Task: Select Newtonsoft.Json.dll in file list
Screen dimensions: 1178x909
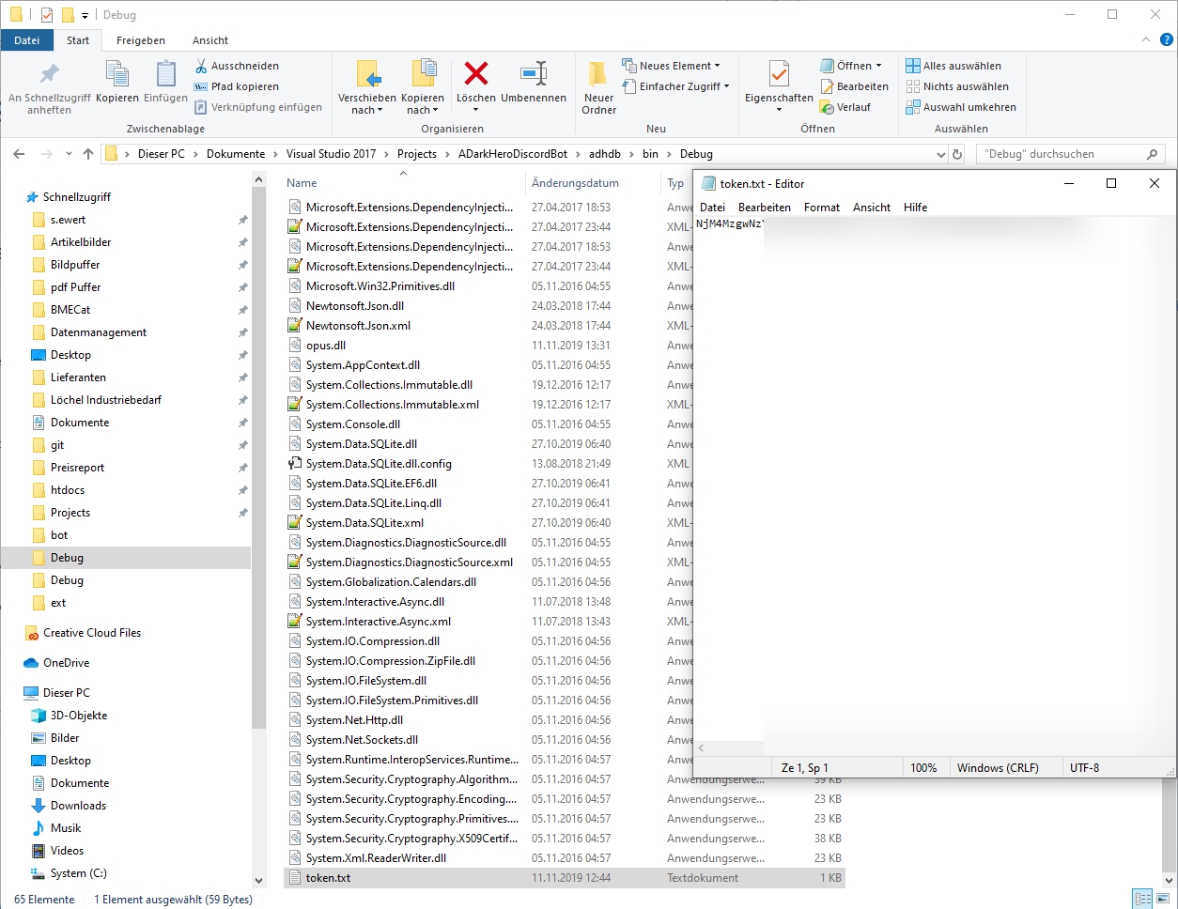Action: pos(355,306)
